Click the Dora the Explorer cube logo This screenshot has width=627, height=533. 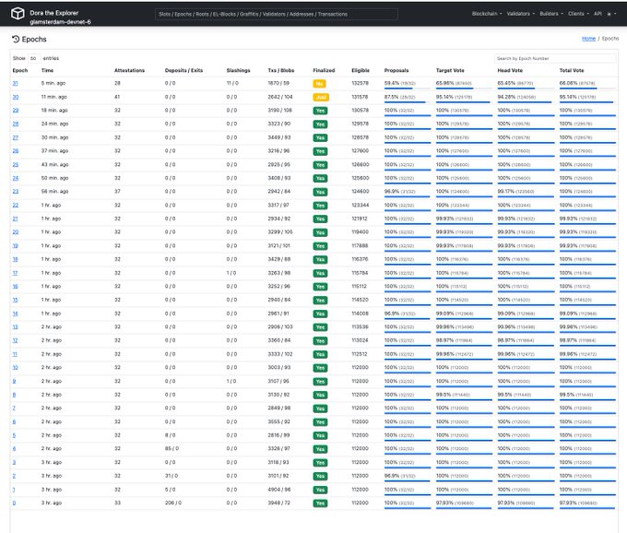click(18, 14)
